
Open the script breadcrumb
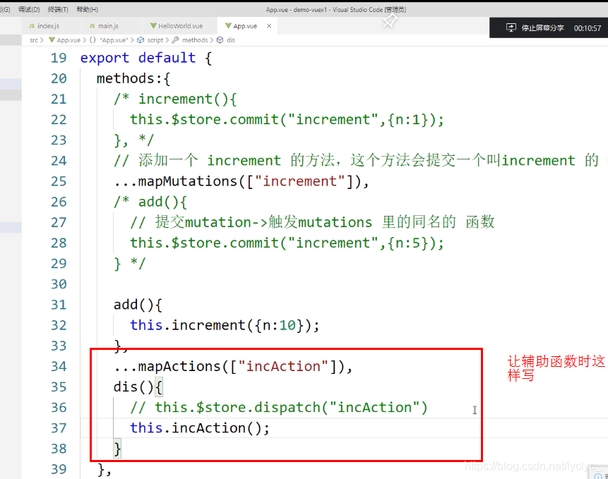click(x=155, y=40)
